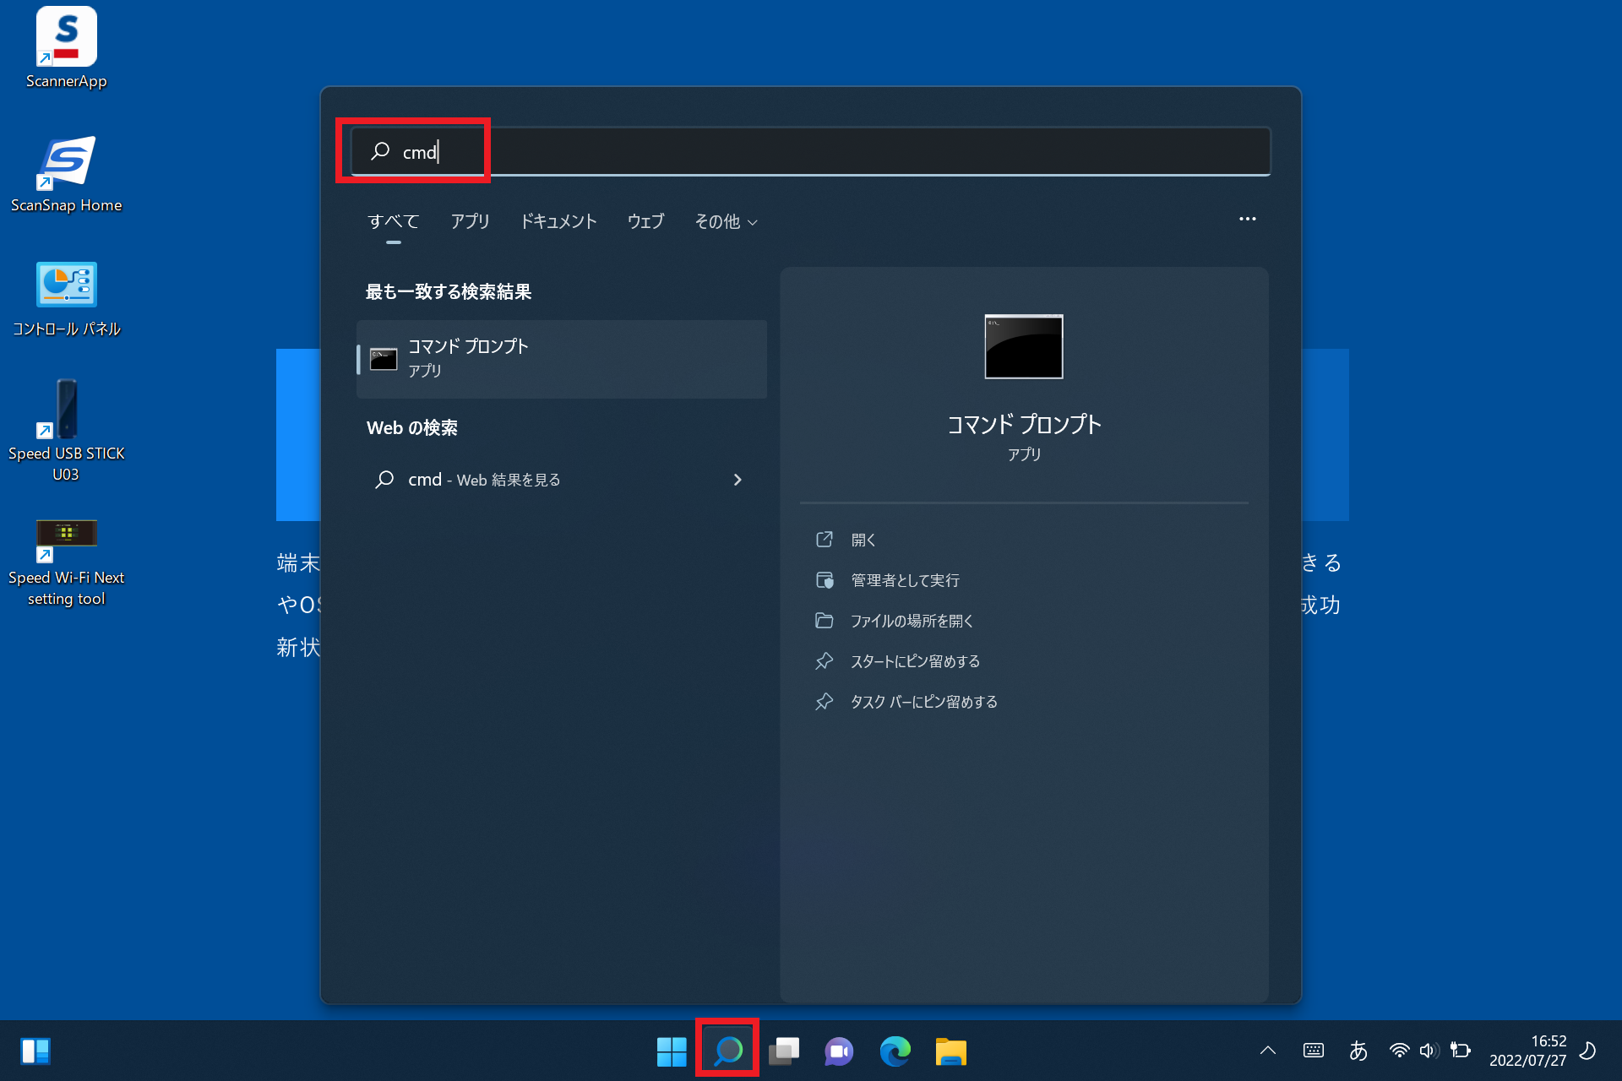Click the taskbar search magnifier icon

pyautogui.click(x=727, y=1051)
